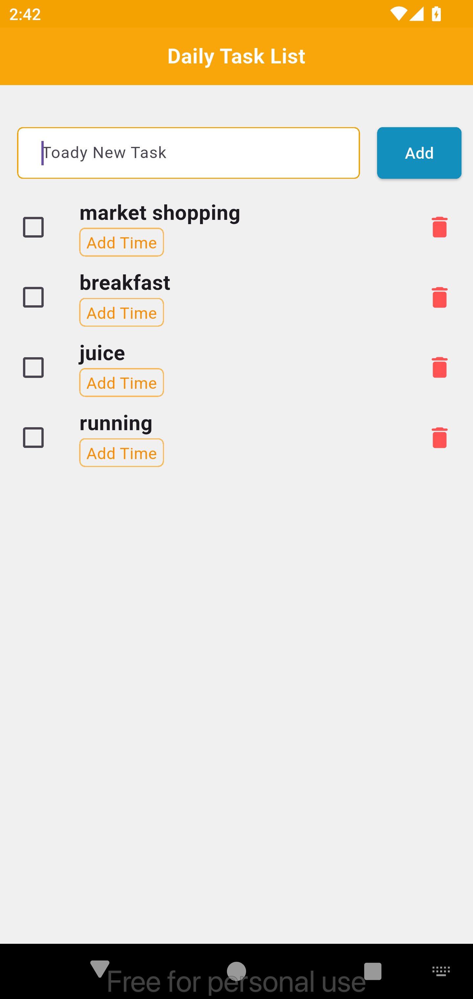This screenshot has height=999, width=473.
Task: Delete the juice task
Action: 439,367
